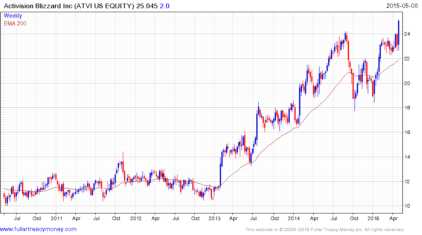Click the 2015 year axis label
This screenshot has width=422, height=235.
tap(373, 218)
